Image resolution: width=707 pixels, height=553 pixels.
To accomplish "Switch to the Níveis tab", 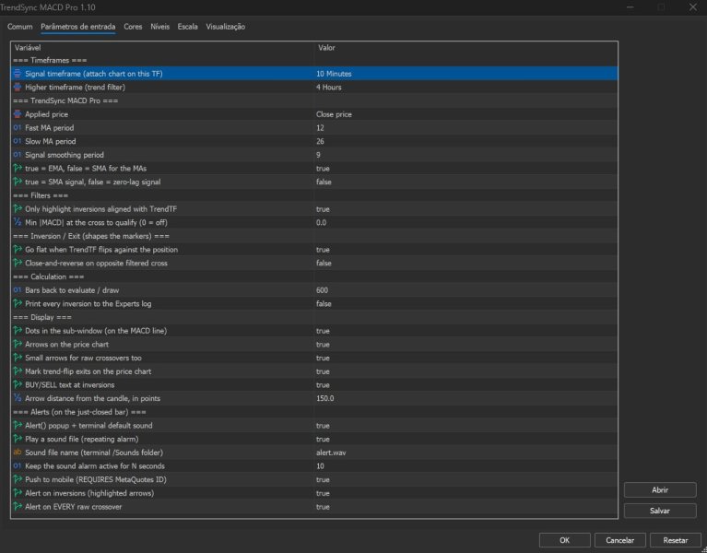I will (x=160, y=27).
